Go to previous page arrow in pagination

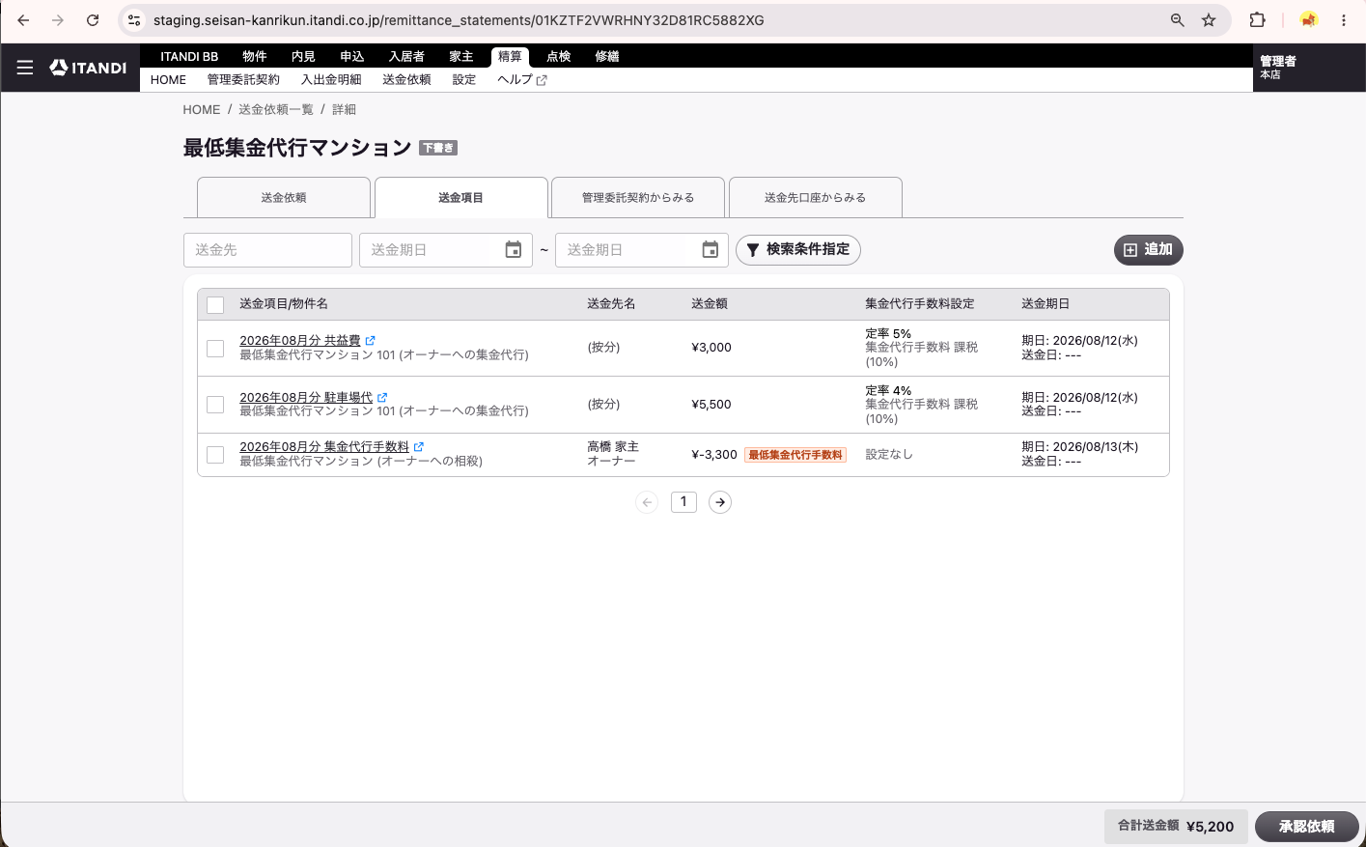coord(647,502)
